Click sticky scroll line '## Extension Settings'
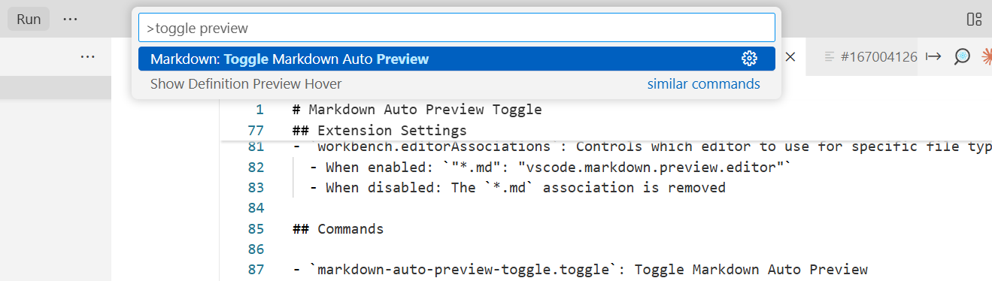 tap(380, 130)
